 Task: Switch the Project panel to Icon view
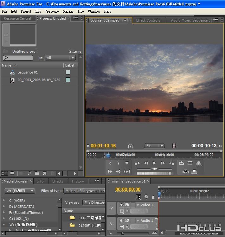point(12,173)
